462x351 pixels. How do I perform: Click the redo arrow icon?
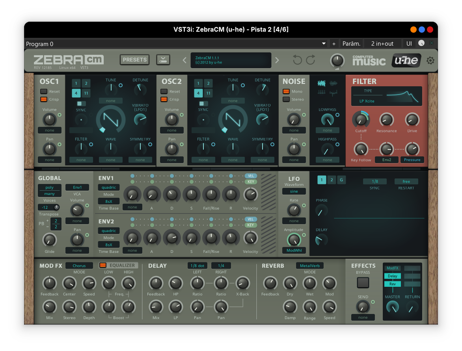coord(311,60)
